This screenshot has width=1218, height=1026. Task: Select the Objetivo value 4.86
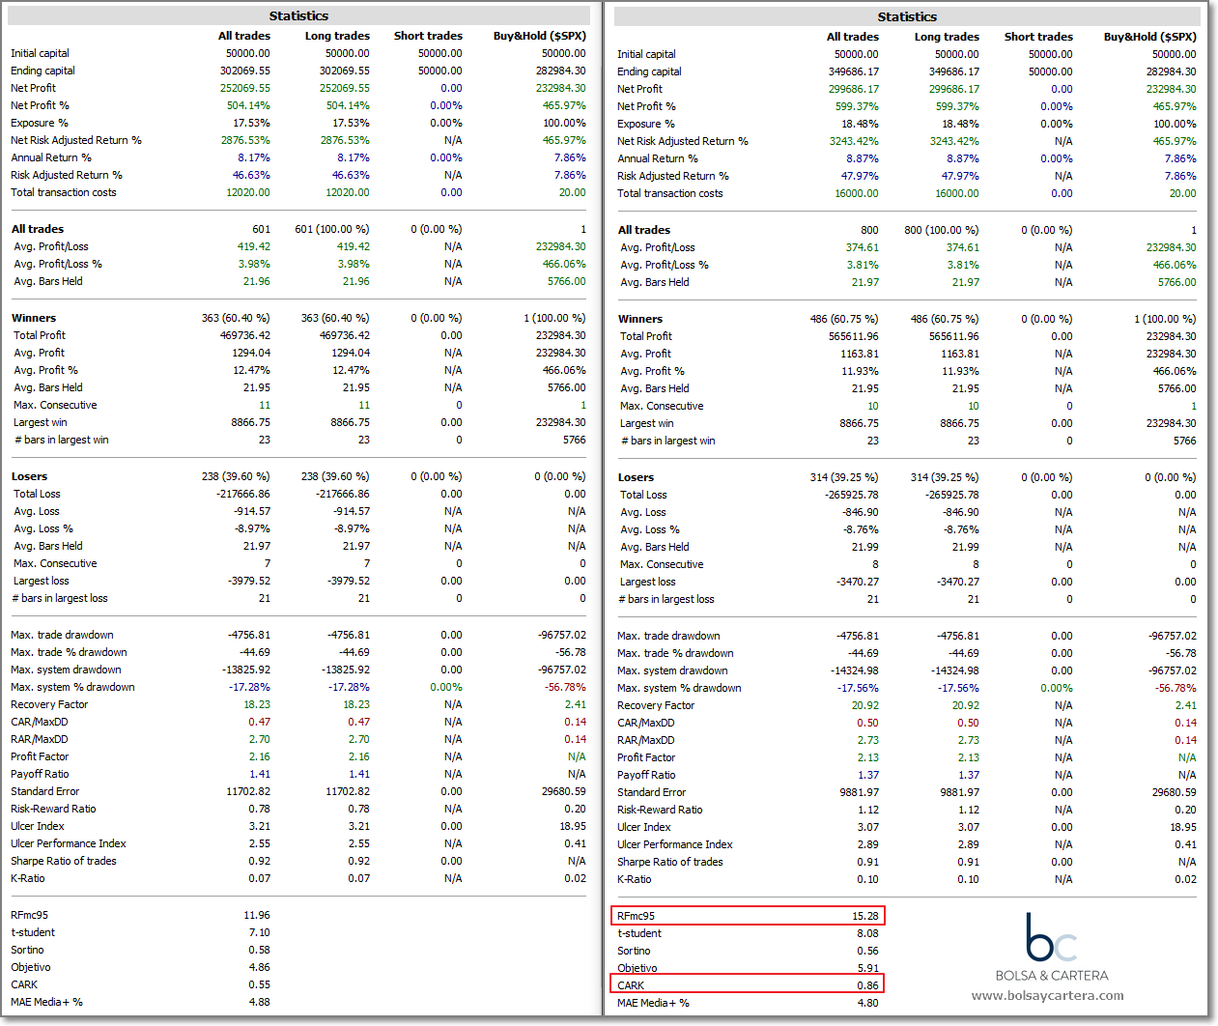260,967
